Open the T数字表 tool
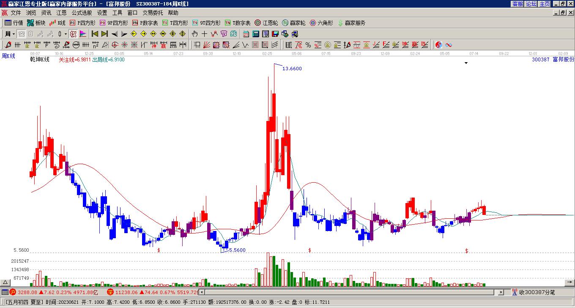The width and height of the screenshot is (575, 308). (238, 23)
